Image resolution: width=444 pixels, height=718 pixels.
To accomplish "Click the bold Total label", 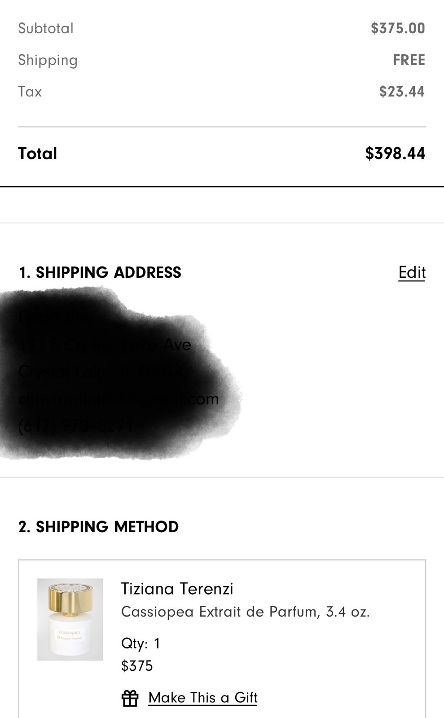I will [x=38, y=153].
